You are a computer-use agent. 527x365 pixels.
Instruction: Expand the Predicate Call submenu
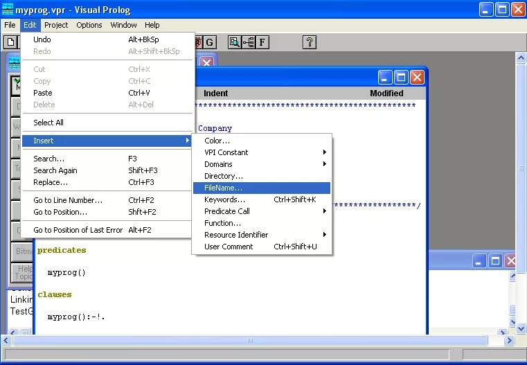click(262, 211)
